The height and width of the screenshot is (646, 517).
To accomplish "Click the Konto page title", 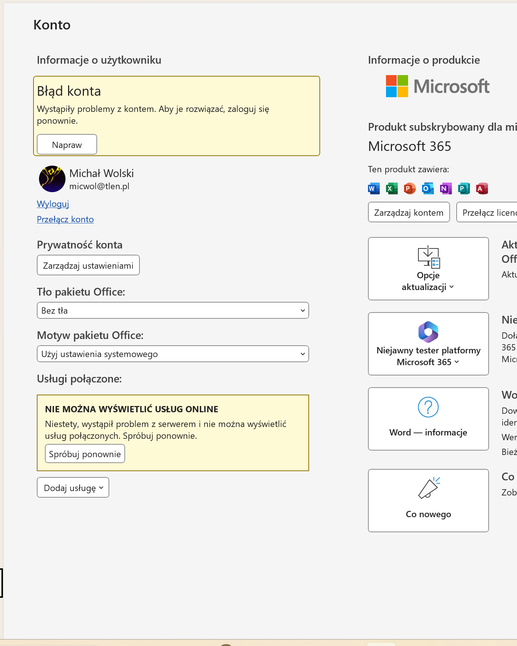I will (52, 25).
